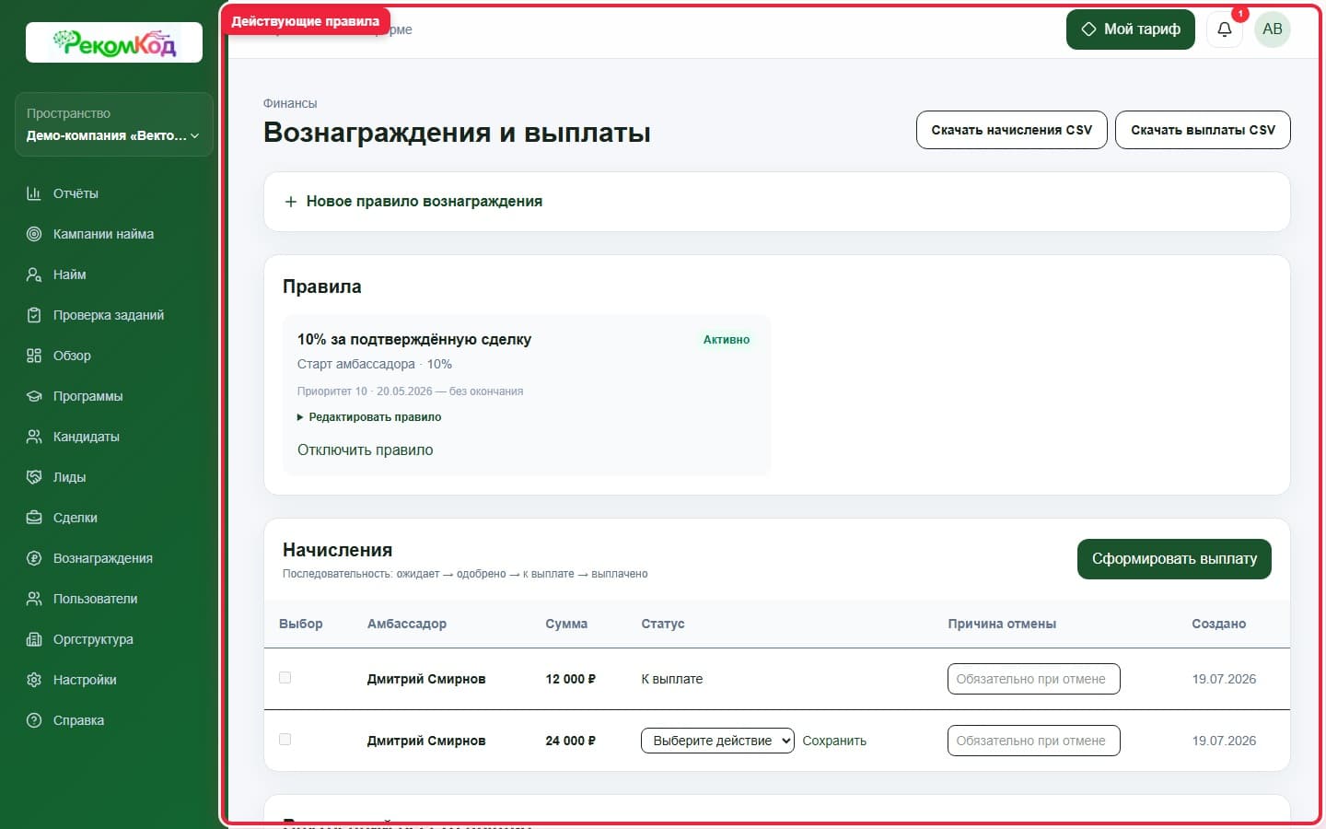
Task: Click the Программы graduation cap icon
Action: click(x=34, y=396)
